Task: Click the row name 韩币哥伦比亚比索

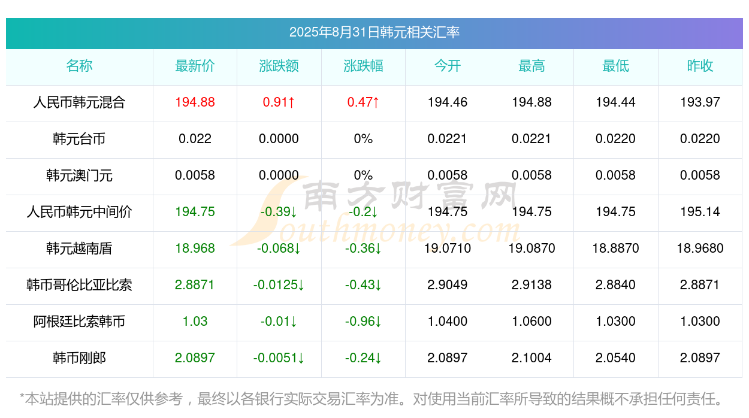Action: (x=79, y=285)
